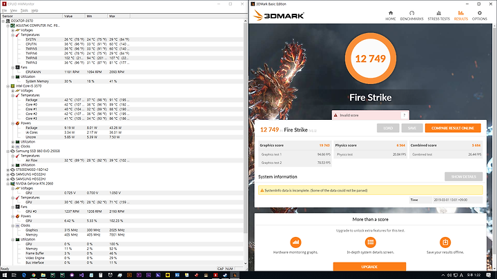Click the taskbar clock

[474, 275]
